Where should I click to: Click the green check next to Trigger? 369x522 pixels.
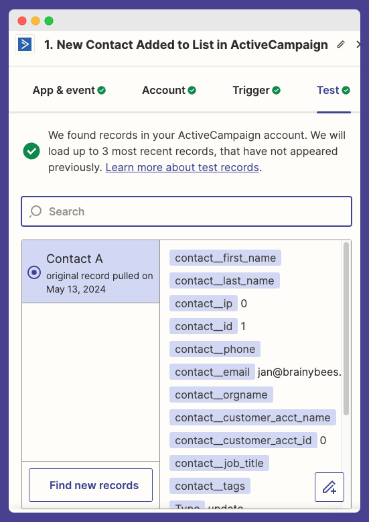[277, 90]
